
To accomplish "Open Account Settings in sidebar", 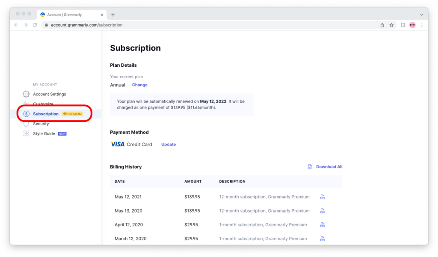I will click(50, 94).
